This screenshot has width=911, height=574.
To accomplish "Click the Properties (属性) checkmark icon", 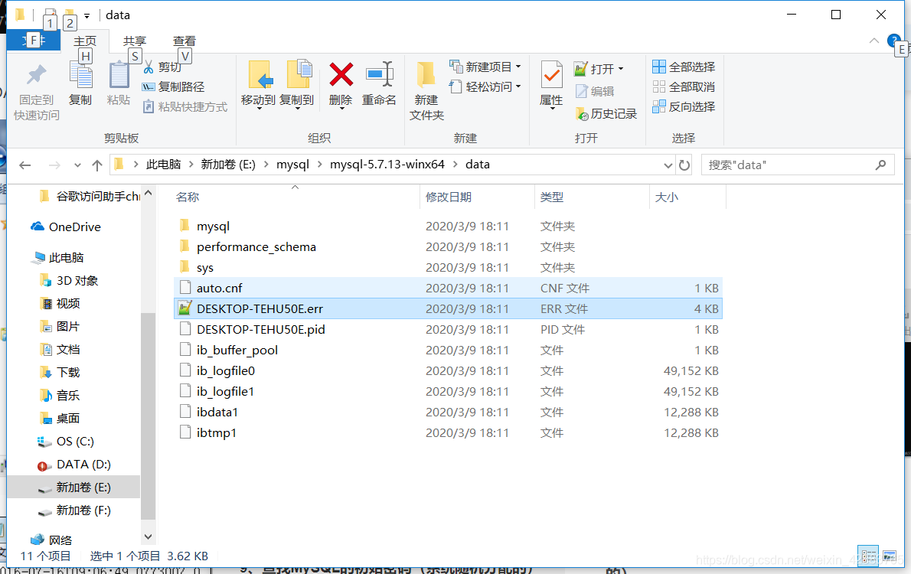I will [551, 75].
